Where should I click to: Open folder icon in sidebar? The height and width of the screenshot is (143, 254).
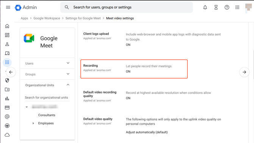(7, 90)
